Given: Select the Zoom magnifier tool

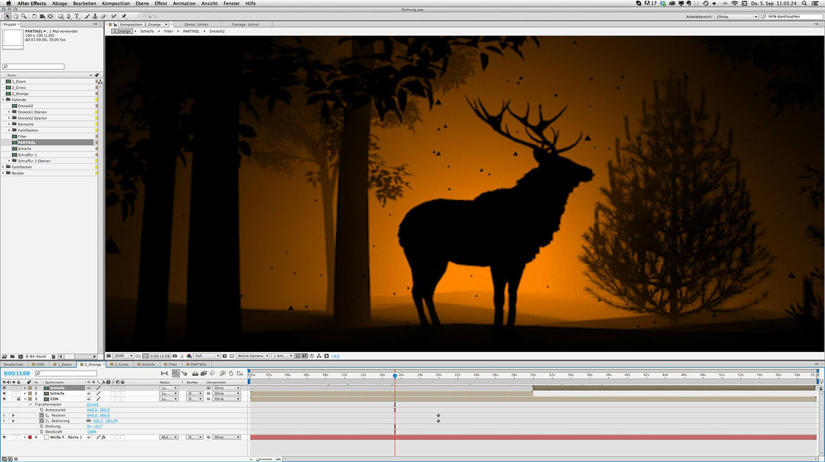Looking at the screenshot, I should [24, 16].
